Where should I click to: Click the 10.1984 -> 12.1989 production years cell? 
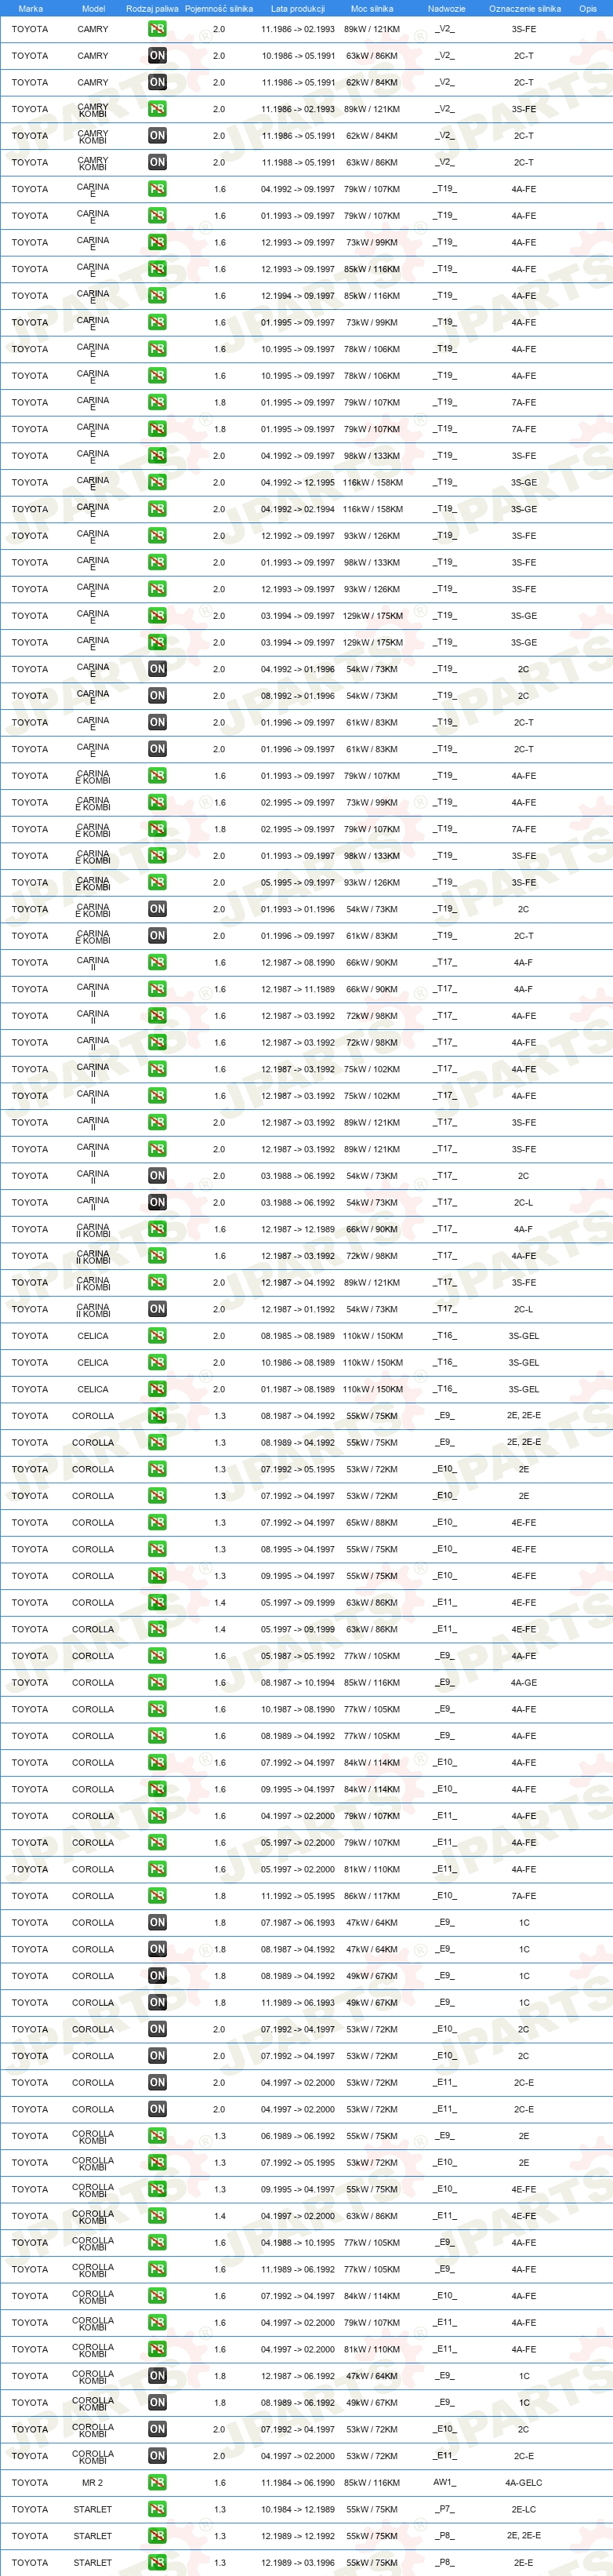pyautogui.click(x=298, y=2510)
